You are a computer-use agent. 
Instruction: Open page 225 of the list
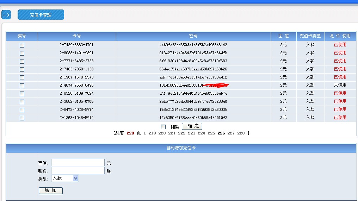[211, 133]
